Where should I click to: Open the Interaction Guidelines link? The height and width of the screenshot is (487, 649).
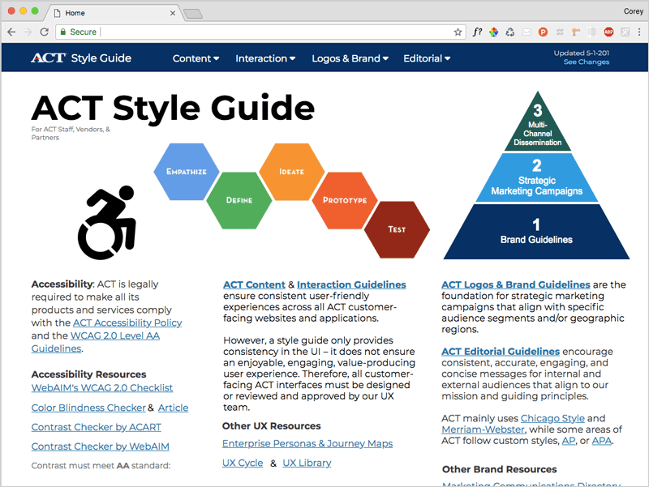[x=351, y=284]
